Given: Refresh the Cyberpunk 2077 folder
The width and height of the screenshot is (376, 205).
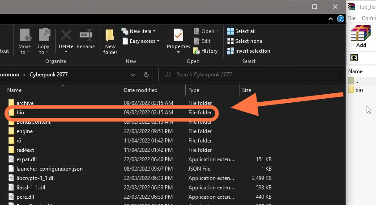Looking at the screenshot, I should [146, 75].
